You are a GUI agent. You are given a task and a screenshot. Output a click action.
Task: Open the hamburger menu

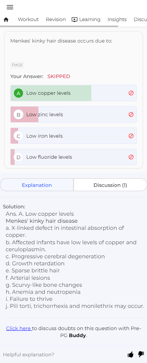(x=10, y=7)
